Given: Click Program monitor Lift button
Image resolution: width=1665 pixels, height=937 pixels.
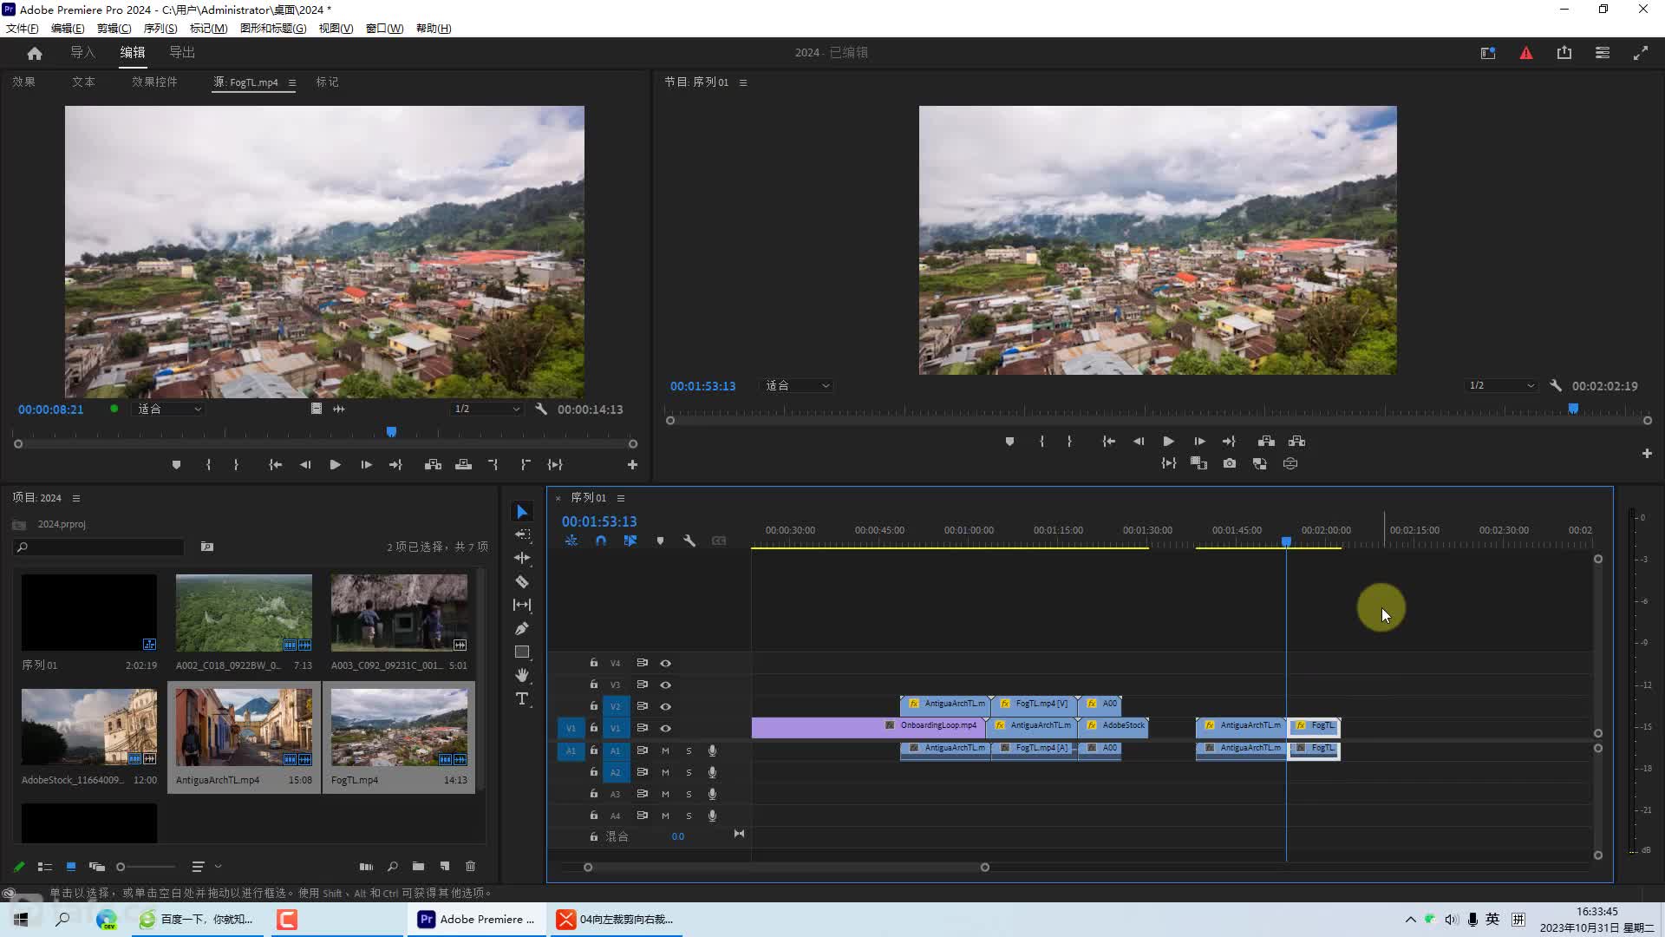Looking at the screenshot, I should point(1266,442).
